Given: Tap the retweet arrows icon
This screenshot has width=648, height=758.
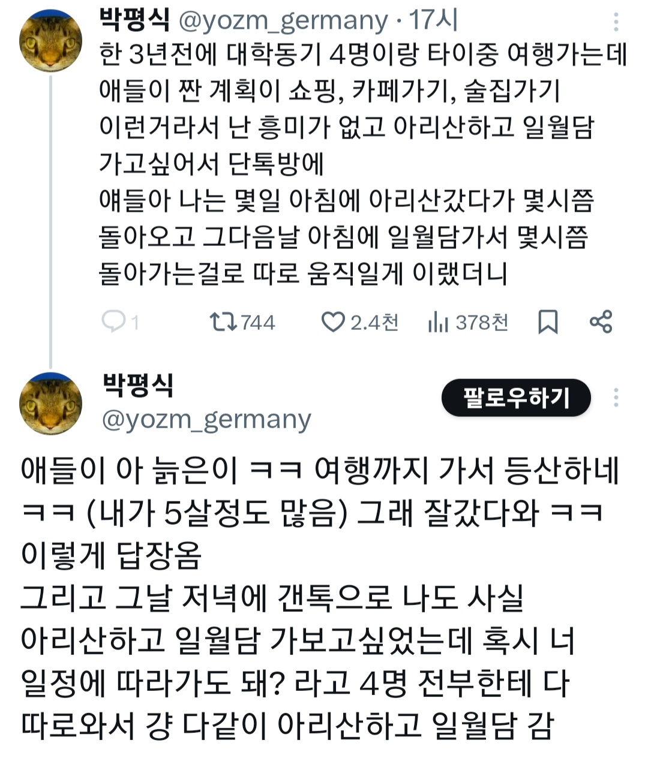Looking at the screenshot, I should [223, 322].
